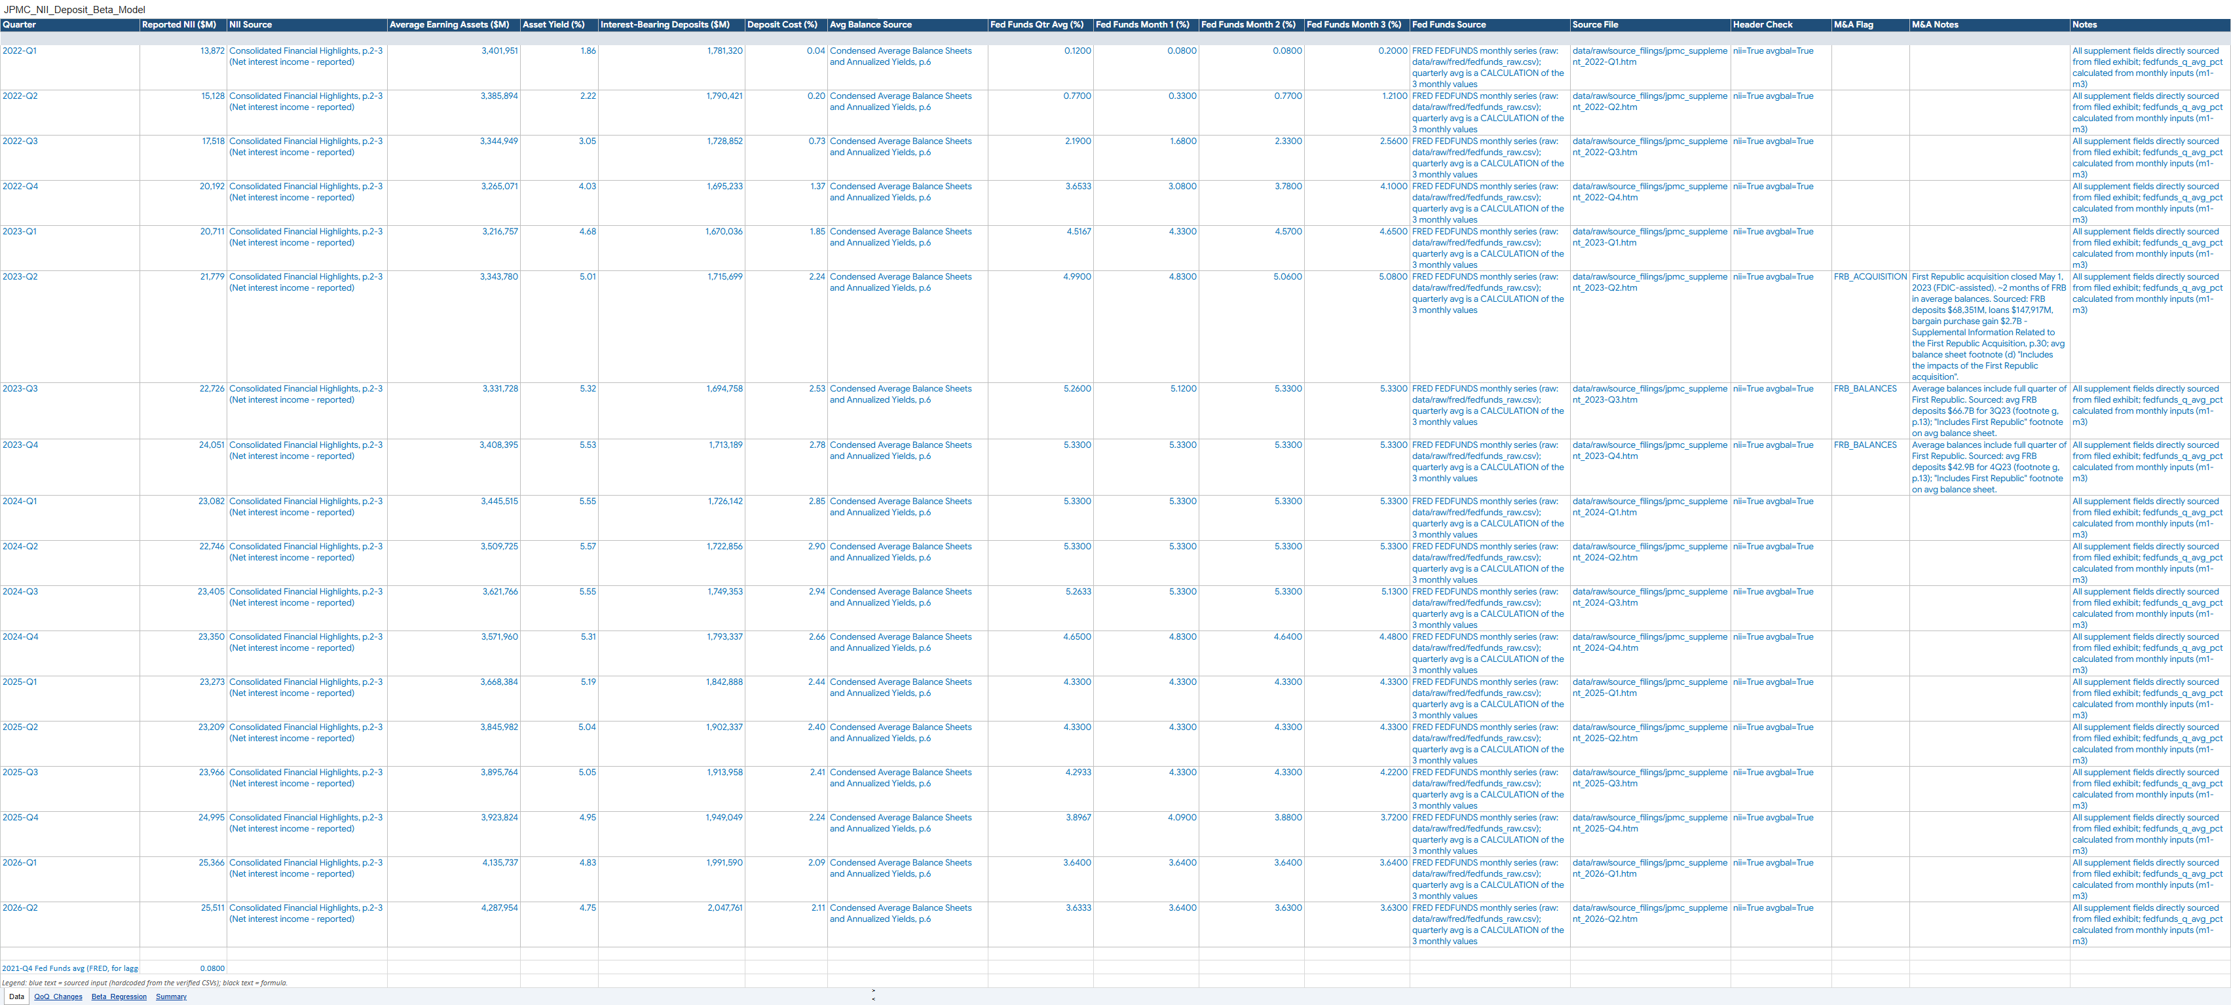Switch to the QoQ_Changes sheet tab
The image size is (2231, 1005).
(58, 996)
